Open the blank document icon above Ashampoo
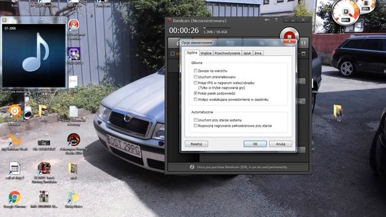386x217 pixels. coord(74,112)
